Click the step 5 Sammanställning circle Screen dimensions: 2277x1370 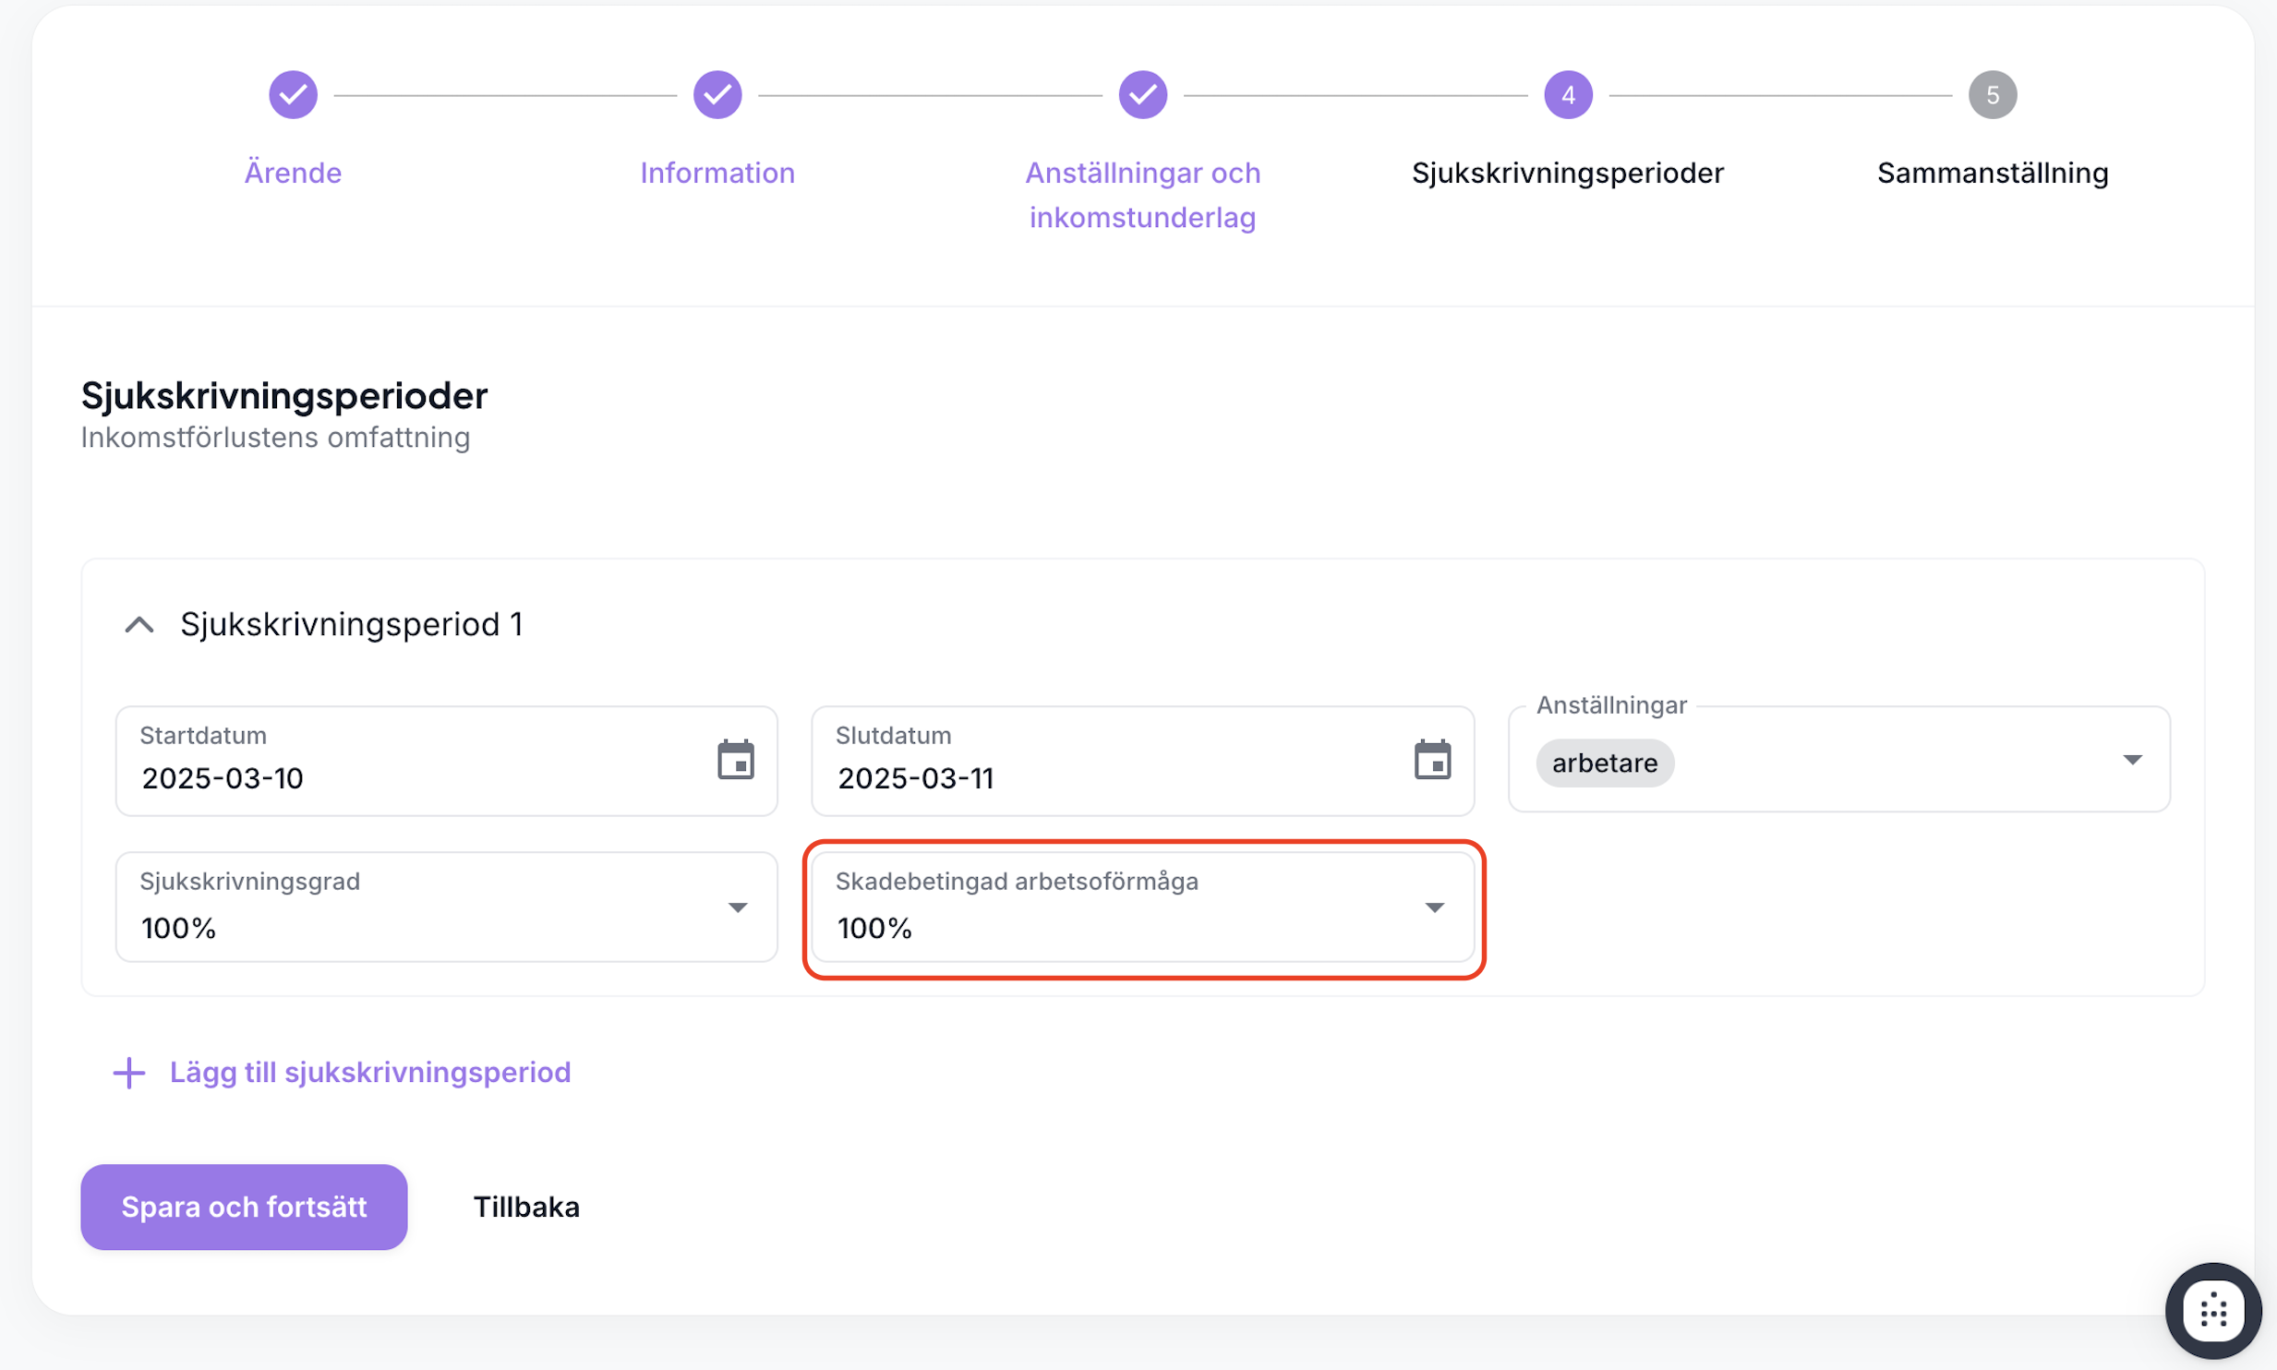point(1992,95)
